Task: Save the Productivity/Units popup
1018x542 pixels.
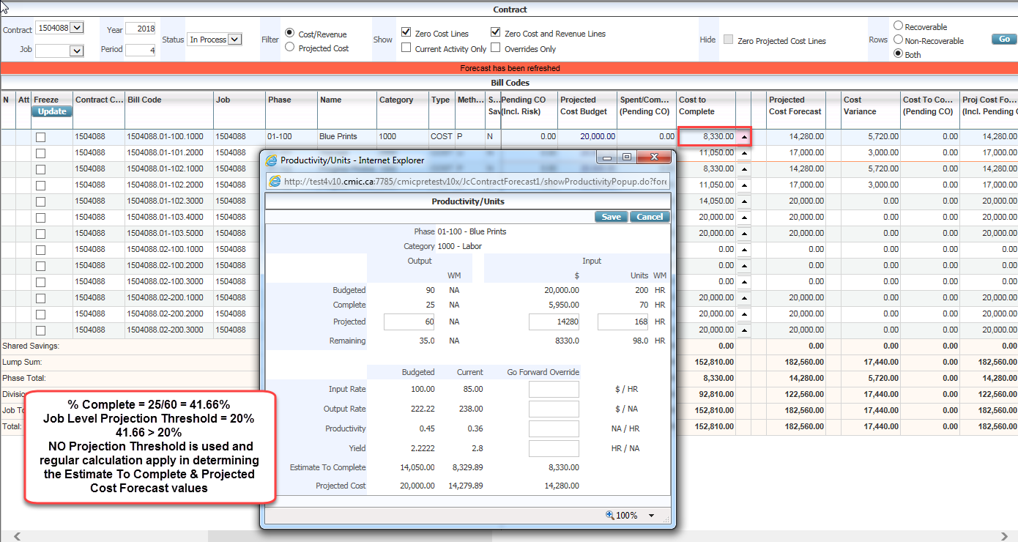Action: click(x=612, y=217)
